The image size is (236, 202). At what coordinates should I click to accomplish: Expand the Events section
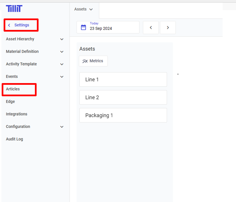[62, 77]
